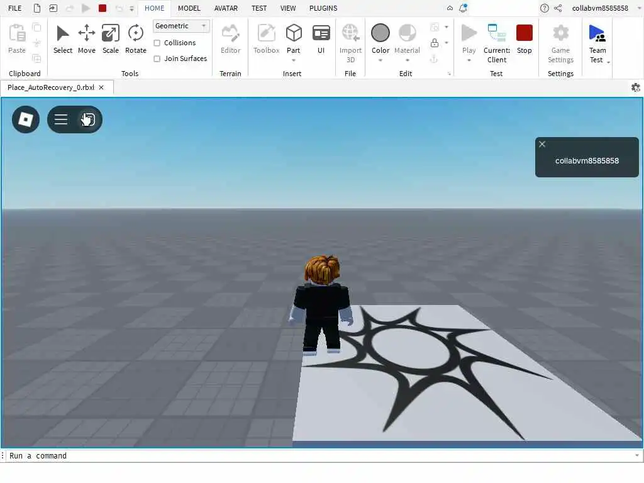Click the viewport settings gear under ribbon
The width and height of the screenshot is (644, 483).
click(635, 87)
